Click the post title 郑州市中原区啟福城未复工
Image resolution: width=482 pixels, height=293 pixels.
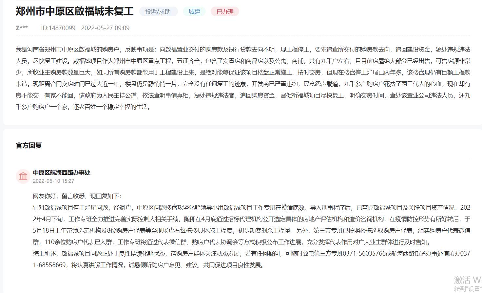75,11
